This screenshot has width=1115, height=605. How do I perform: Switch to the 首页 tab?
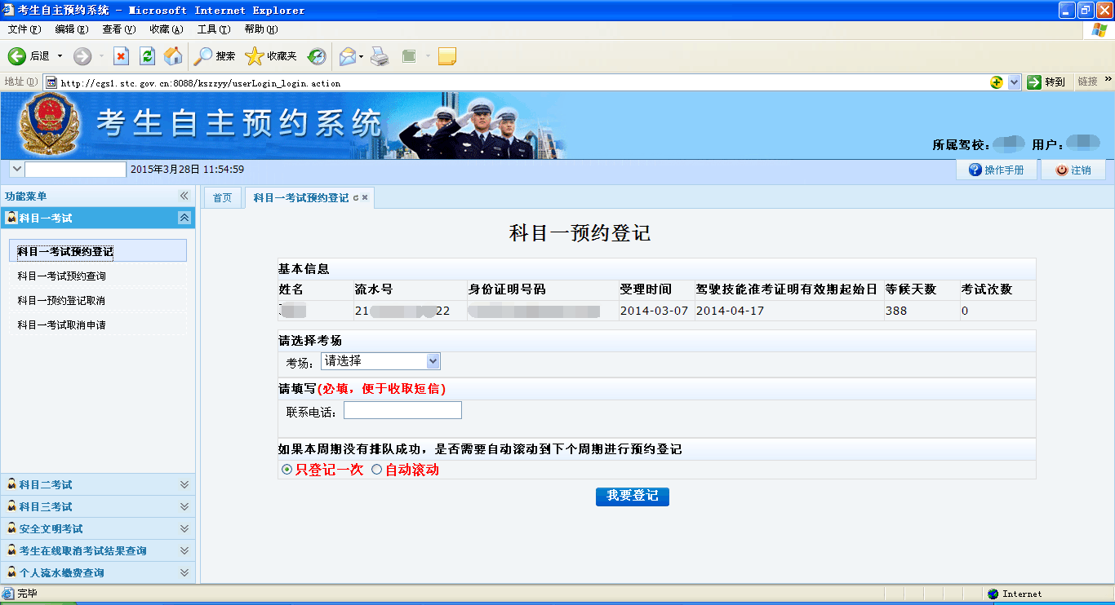(222, 198)
